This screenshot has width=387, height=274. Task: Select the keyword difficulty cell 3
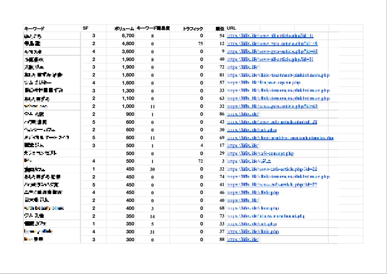(152, 209)
